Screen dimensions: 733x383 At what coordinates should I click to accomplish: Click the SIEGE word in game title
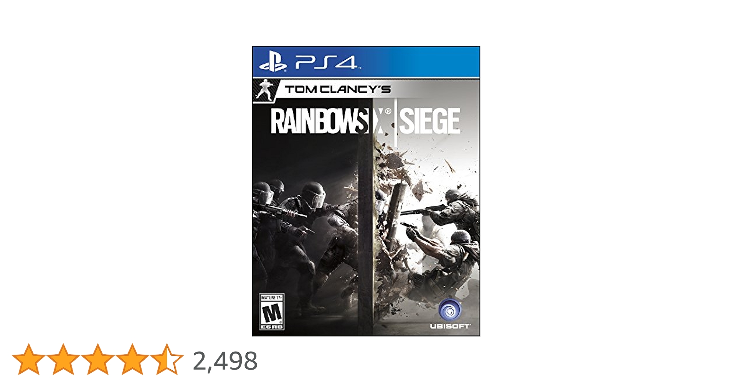(x=429, y=121)
